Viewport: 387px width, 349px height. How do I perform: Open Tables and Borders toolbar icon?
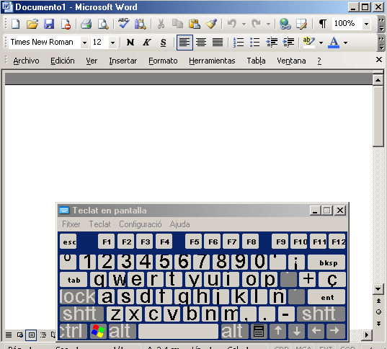pos(301,24)
